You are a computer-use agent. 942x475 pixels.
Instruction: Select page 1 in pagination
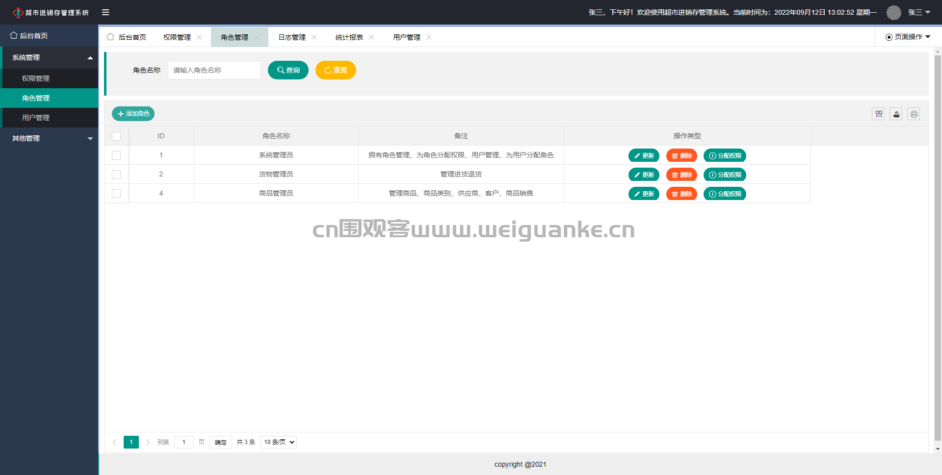point(131,442)
